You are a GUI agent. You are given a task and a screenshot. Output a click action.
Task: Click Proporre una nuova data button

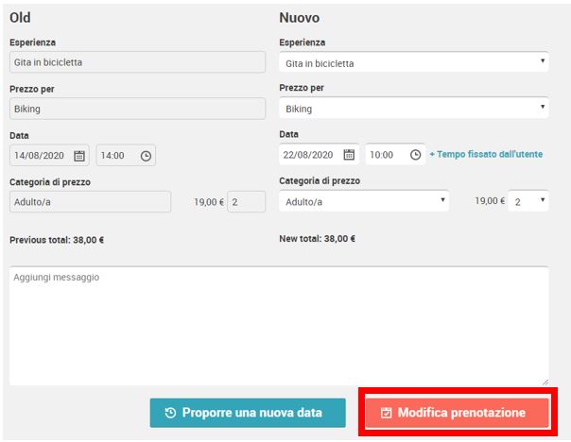(248, 413)
